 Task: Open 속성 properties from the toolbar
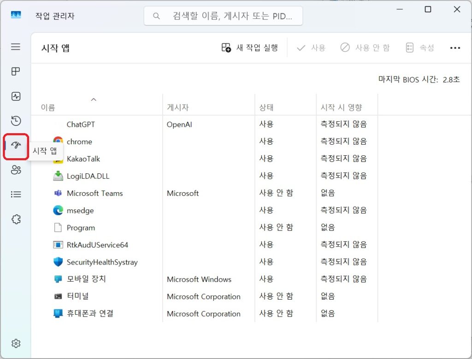[x=419, y=47]
